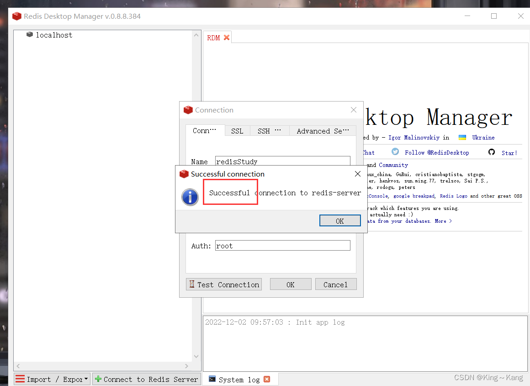Click the Name field containing redisStudy
This screenshot has width=530, height=386.
282,161
